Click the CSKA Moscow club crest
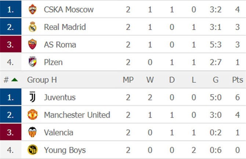The height and width of the screenshot is (159, 246). coord(32,9)
